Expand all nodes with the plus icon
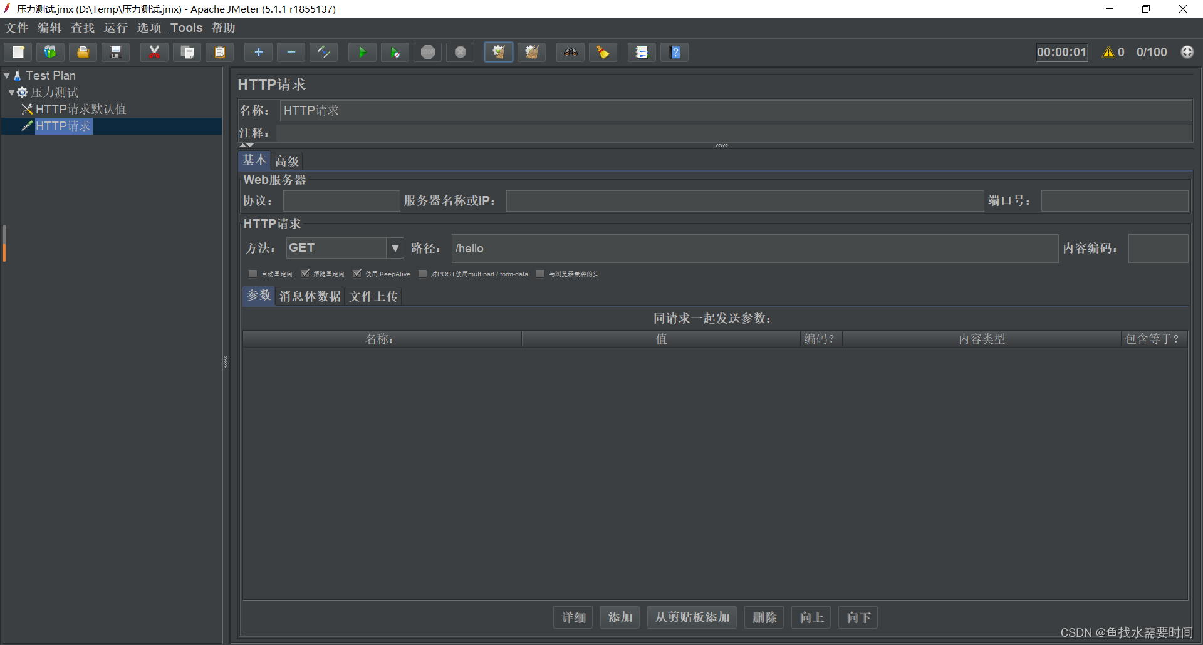The height and width of the screenshot is (645, 1203). pos(258,53)
